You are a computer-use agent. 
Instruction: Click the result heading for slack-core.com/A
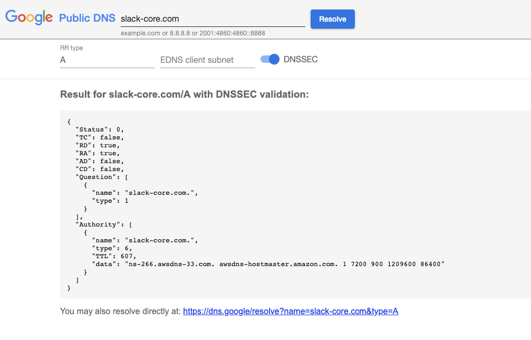(184, 94)
